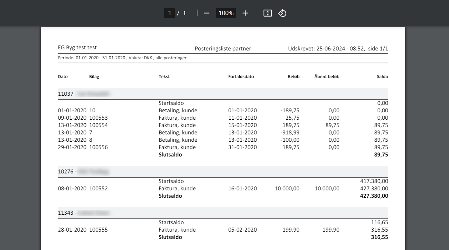The width and height of the screenshot is (449, 250).
Task: Click the 10.000,00 Beløb amount for bilag 100552
Action: click(287, 189)
